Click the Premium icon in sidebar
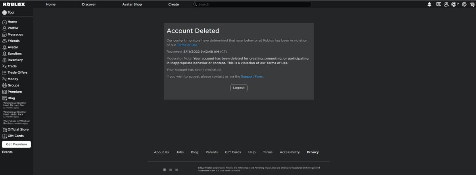This screenshot has width=476, height=175. 4,92
